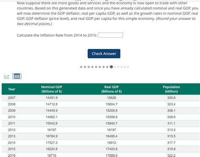This screenshot has height=157, width=200.
Task: Switch to the chart view icon
Action: (6, 76)
